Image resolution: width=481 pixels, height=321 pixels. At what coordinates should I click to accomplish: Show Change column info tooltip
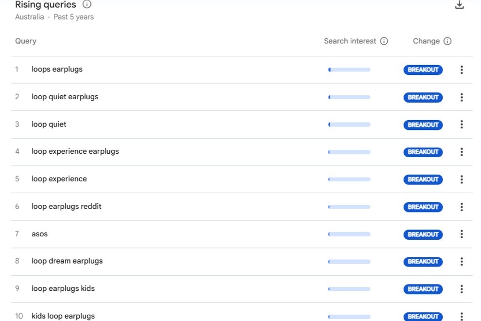pyautogui.click(x=447, y=41)
